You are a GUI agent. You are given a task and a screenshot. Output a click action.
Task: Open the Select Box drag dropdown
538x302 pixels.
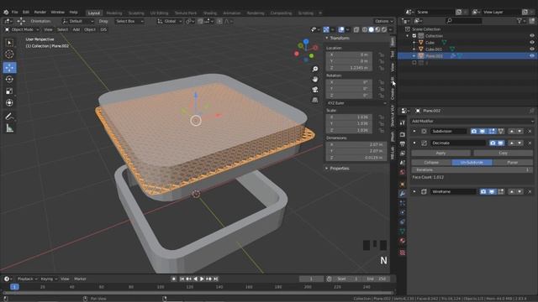(x=129, y=21)
